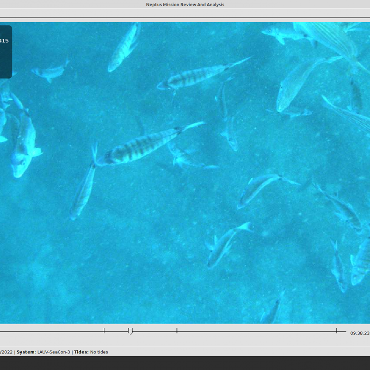370x370 pixels.
Task: Click the timeline slider handle
Action: pos(131,331)
